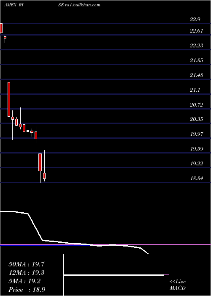Click the last red candle near 18.84

coord(44,176)
